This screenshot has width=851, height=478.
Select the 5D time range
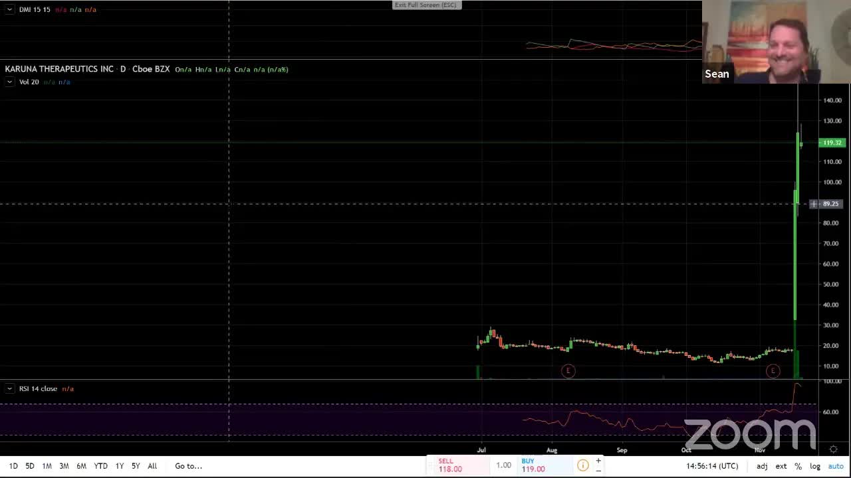(30, 466)
